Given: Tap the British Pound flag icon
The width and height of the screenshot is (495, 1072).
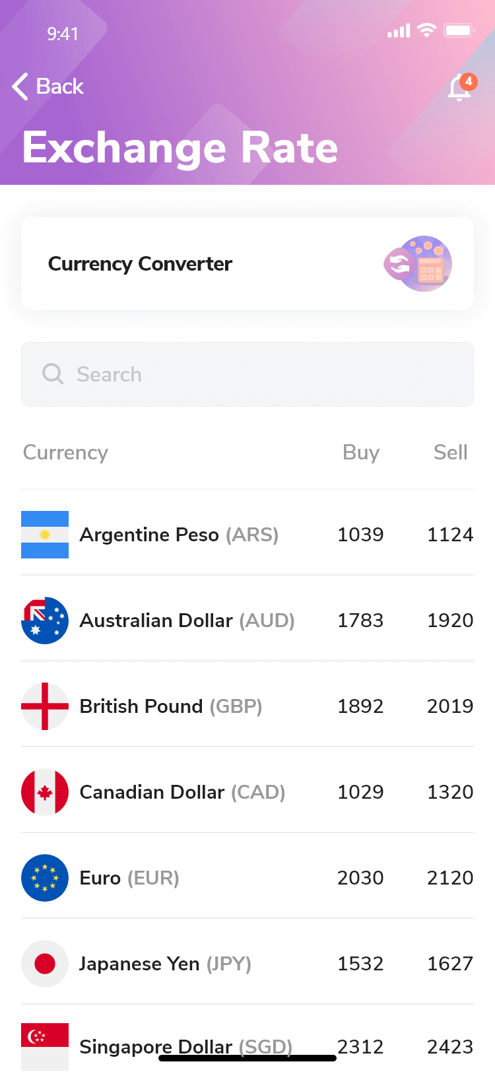Looking at the screenshot, I should pos(45,706).
